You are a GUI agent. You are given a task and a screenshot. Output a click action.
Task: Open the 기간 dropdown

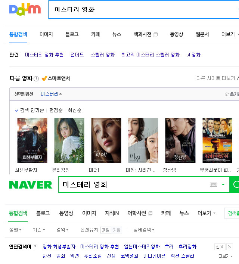coord(39,230)
